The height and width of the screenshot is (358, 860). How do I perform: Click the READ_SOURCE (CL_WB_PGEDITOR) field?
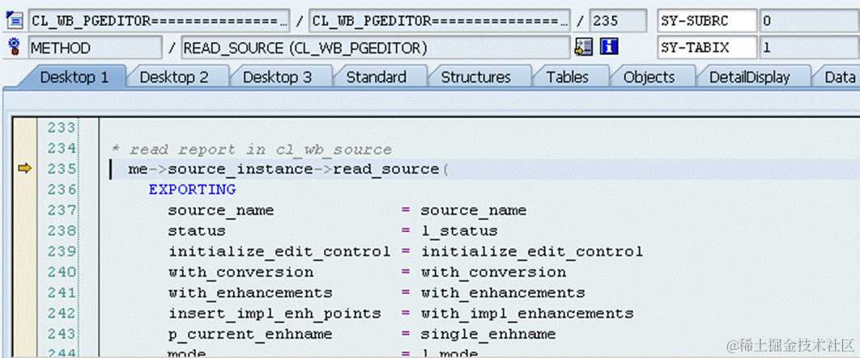[376, 48]
